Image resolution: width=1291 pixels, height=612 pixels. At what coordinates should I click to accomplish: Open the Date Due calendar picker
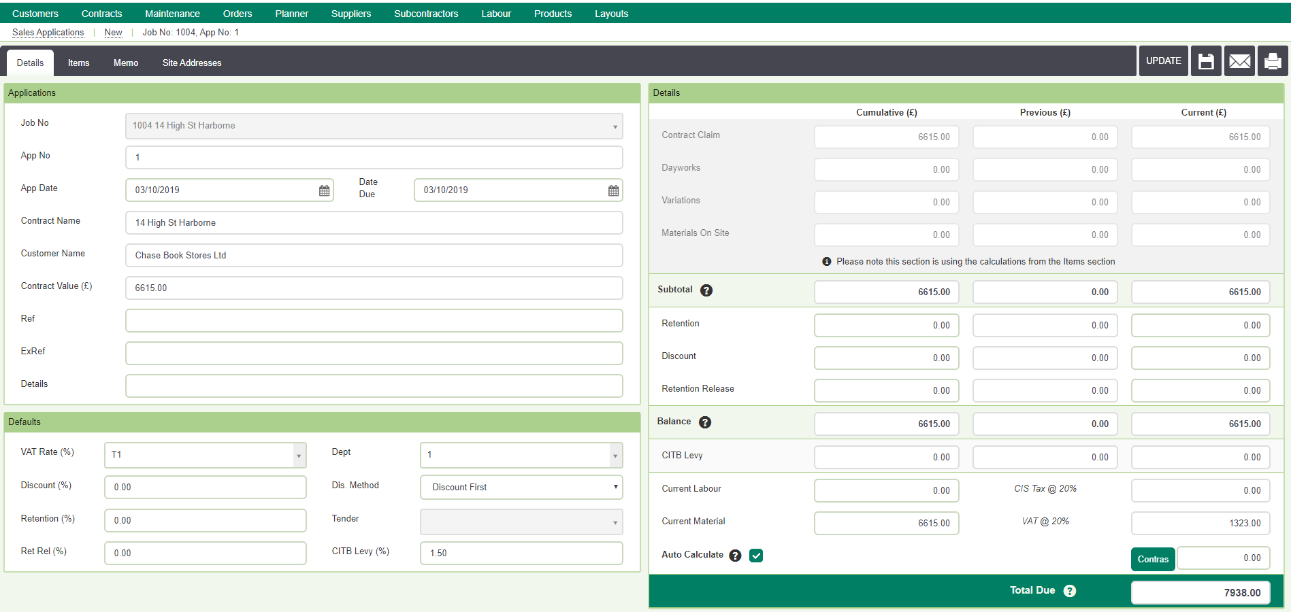(x=611, y=190)
